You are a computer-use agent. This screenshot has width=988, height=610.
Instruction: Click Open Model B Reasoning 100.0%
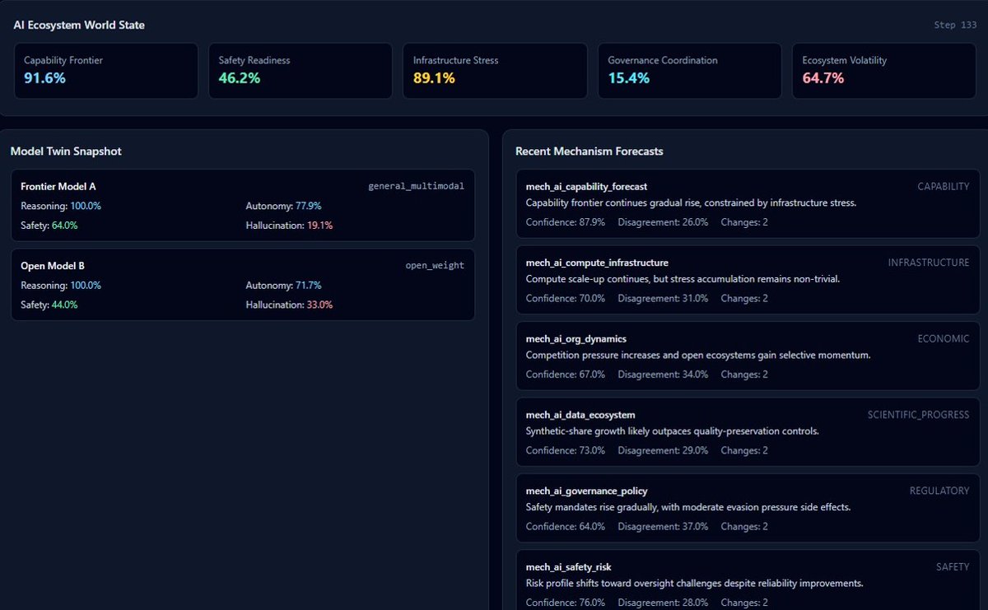(x=61, y=286)
